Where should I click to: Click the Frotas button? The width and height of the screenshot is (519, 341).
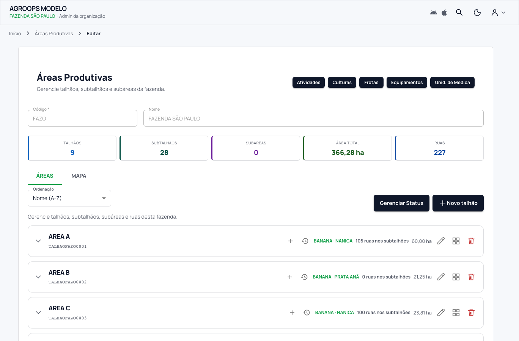(x=371, y=83)
